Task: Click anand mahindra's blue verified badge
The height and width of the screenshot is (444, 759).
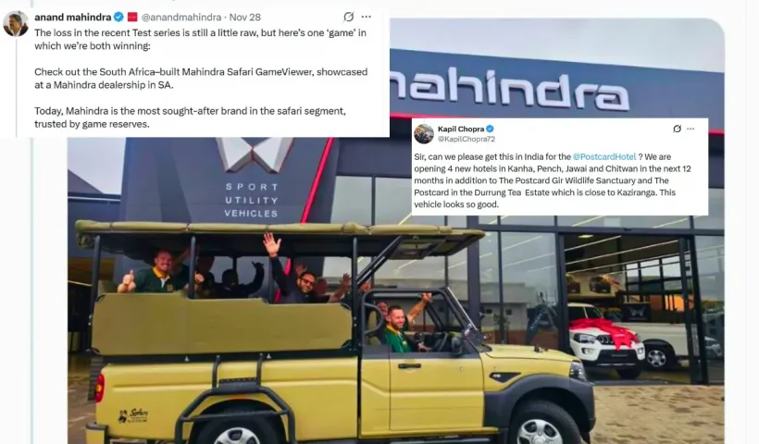Action: point(118,17)
